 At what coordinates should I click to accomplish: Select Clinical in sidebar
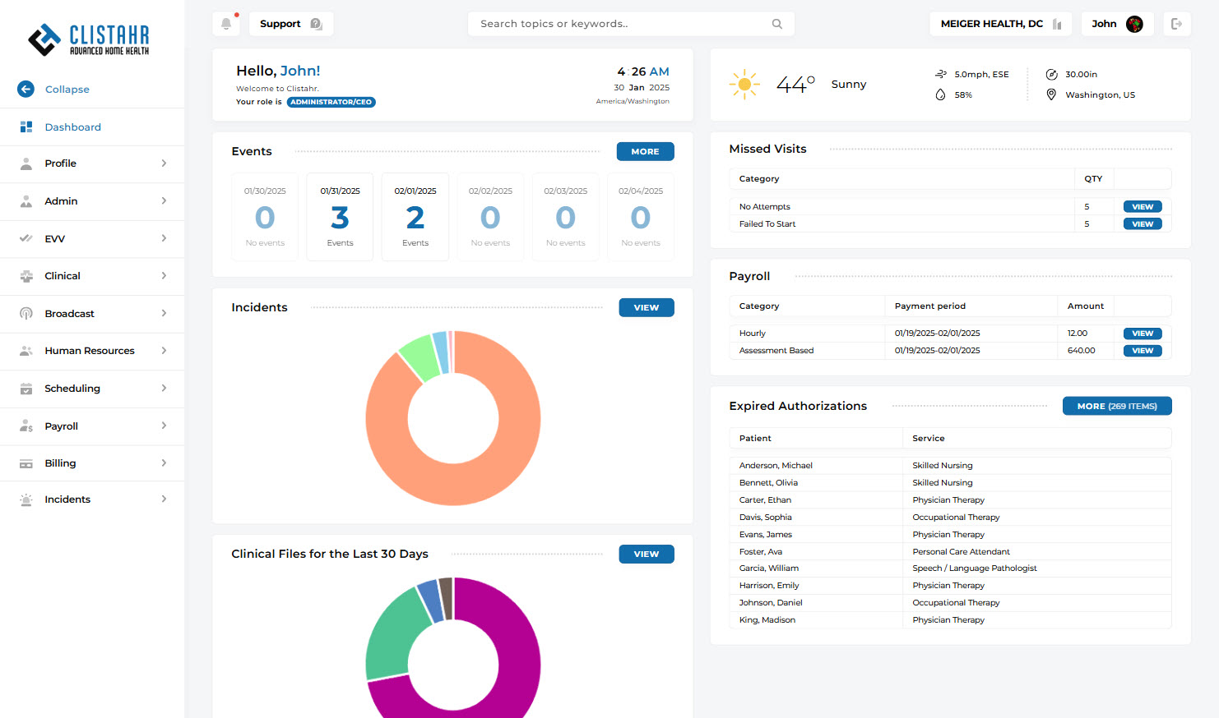coord(92,276)
